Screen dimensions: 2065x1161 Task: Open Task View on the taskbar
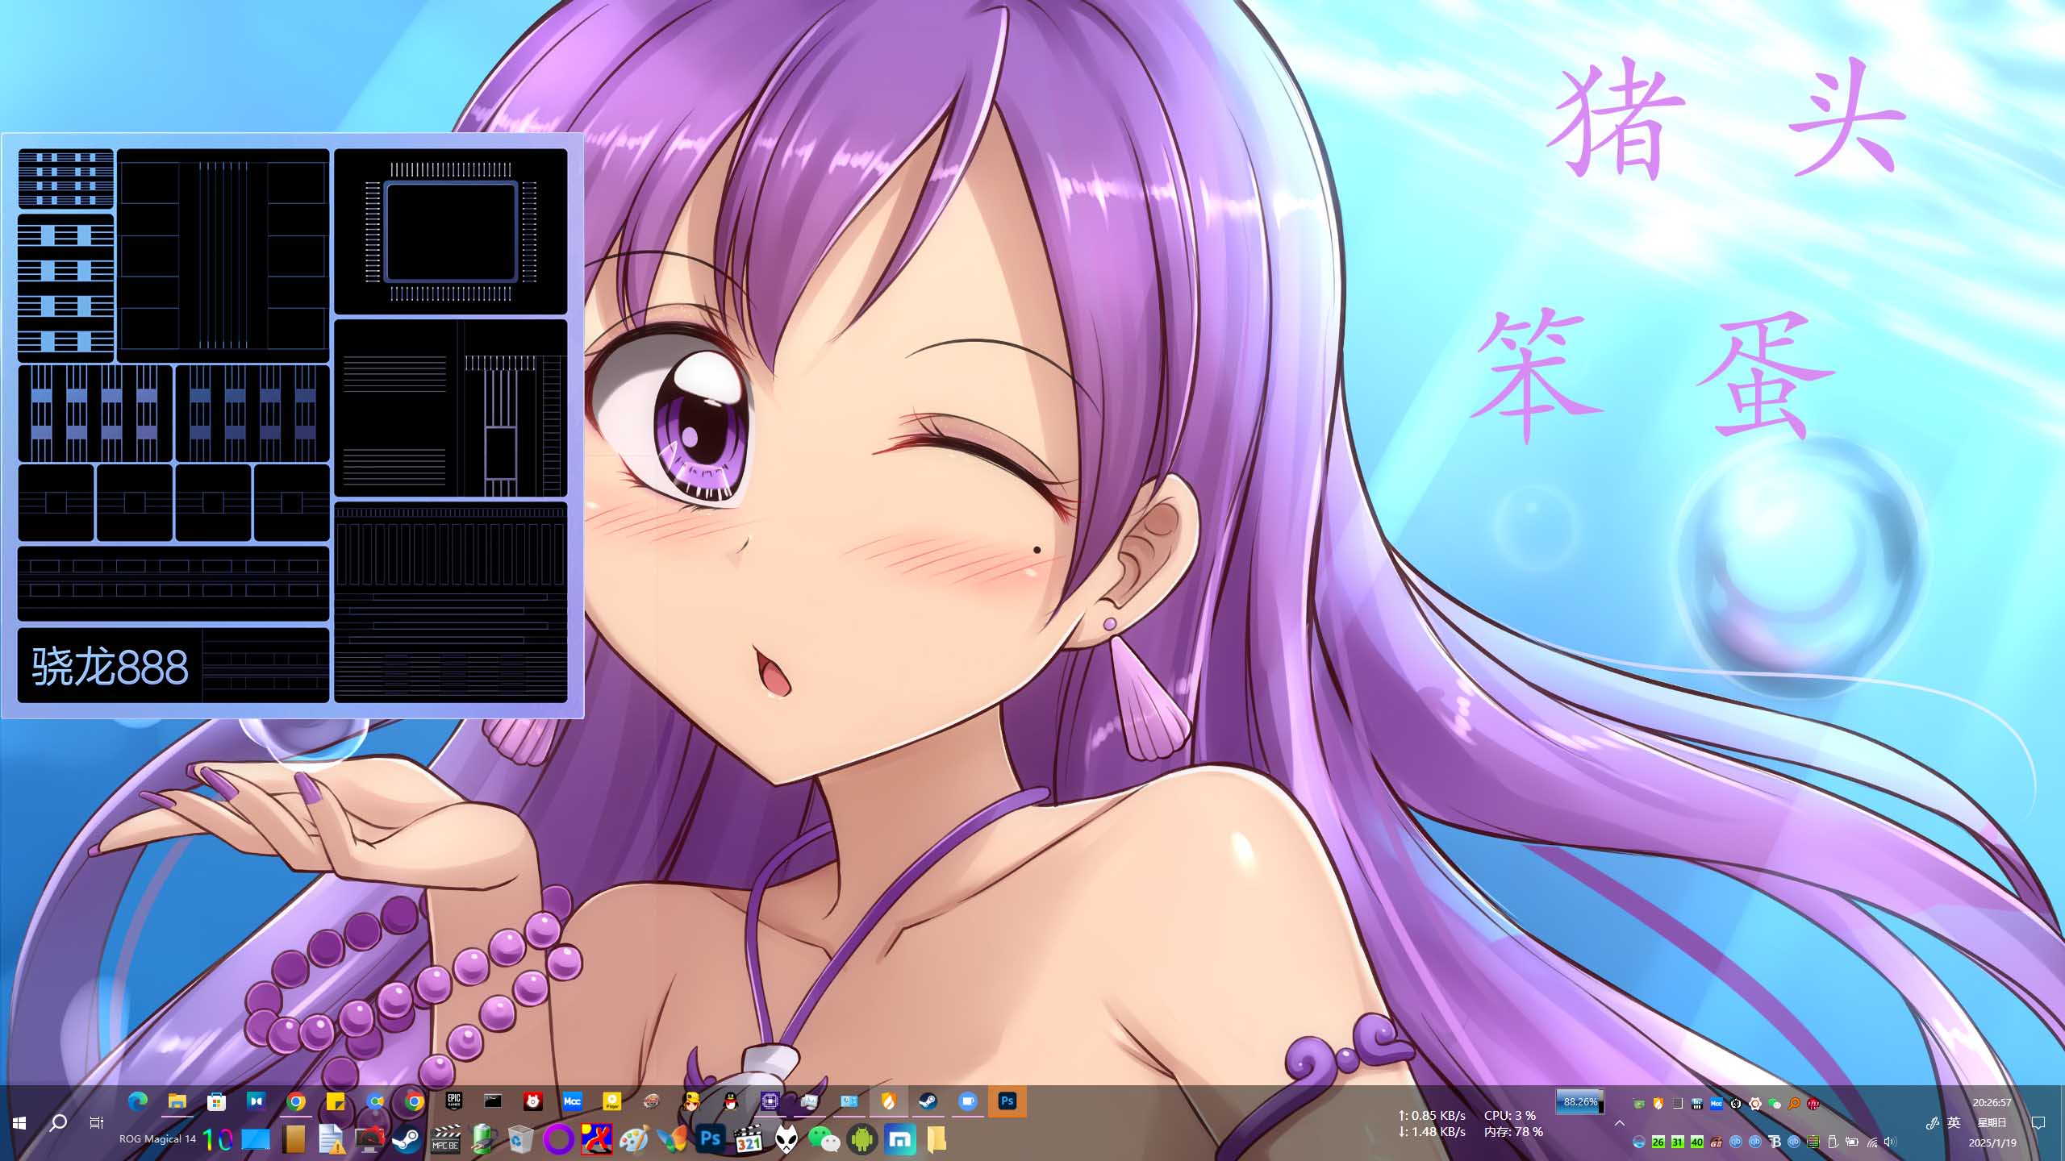pos(96,1122)
